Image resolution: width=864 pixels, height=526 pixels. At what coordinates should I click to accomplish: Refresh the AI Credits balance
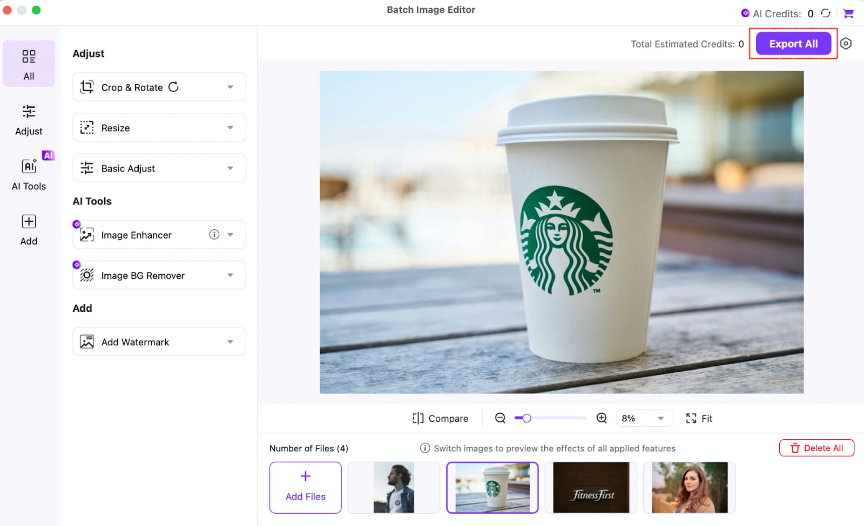point(826,13)
